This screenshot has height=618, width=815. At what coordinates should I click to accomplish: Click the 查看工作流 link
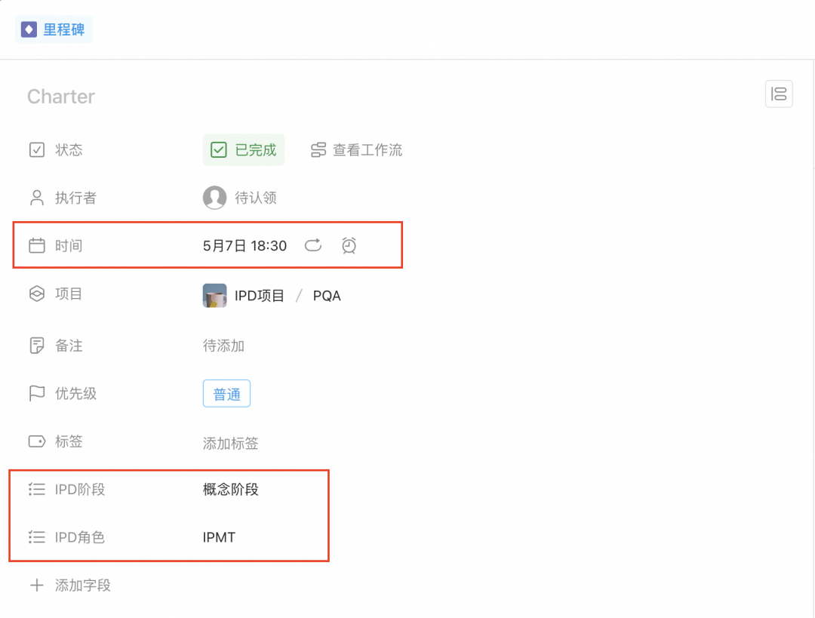coord(367,150)
